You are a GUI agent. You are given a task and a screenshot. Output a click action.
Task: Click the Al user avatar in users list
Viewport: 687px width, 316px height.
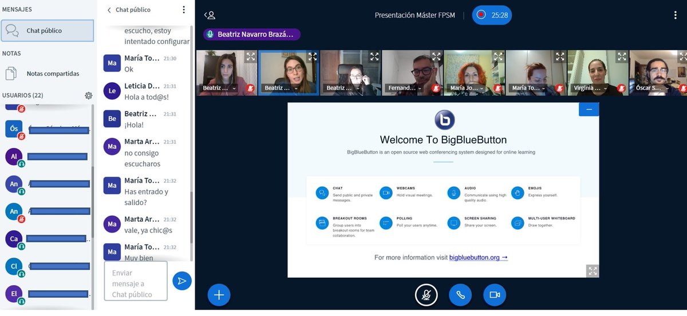tap(14, 156)
